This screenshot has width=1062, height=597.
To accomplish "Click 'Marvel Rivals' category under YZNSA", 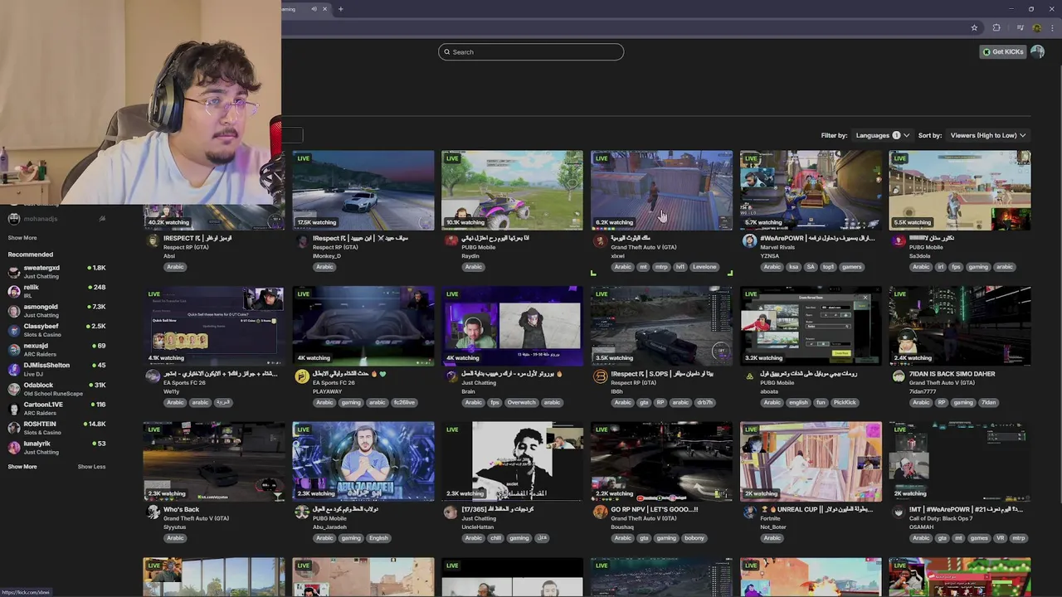I will (x=778, y=247).
